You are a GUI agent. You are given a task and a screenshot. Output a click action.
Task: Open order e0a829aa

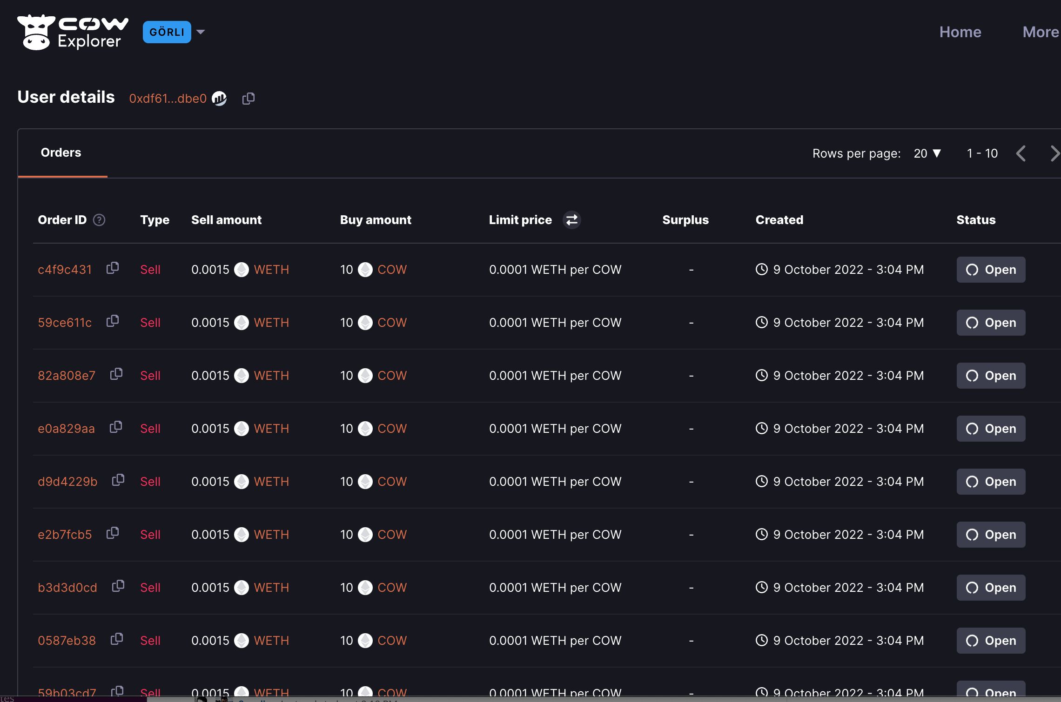click(x=66, y=429)
